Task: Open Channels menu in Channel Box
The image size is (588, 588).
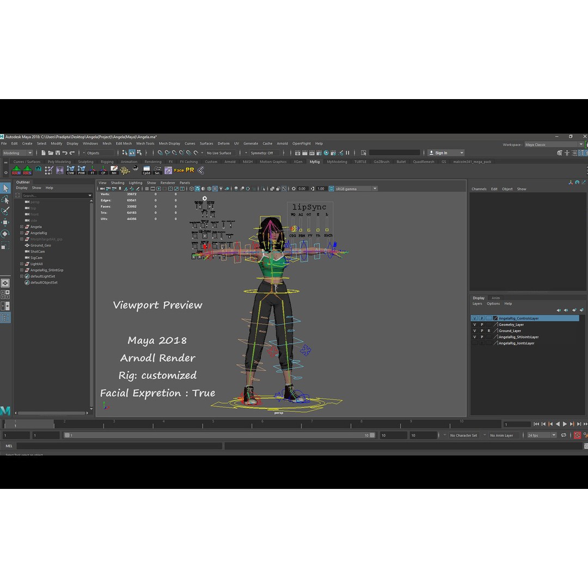Action: coord(479,189)
